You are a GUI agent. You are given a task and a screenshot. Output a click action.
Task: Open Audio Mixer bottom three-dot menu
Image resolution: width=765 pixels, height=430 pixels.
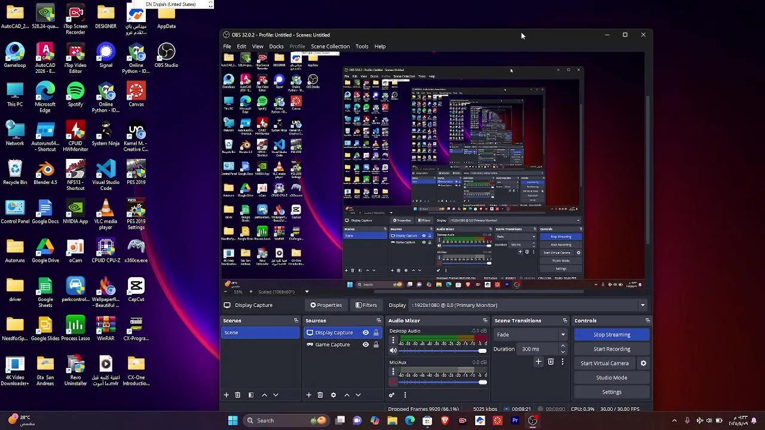coord(405,395)
